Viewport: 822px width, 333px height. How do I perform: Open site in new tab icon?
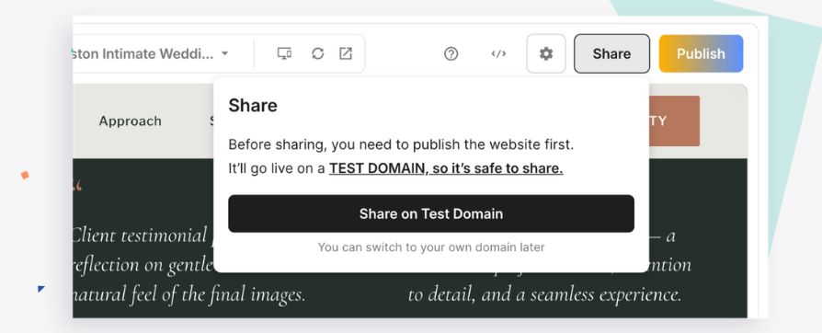pyautogui.click(x=346, y=53)
